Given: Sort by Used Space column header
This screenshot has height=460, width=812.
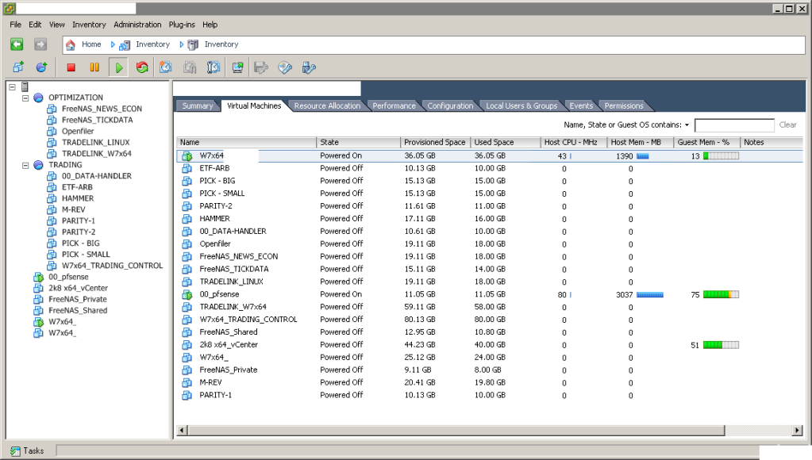Looking at the screenshot, I should (506, 142).
